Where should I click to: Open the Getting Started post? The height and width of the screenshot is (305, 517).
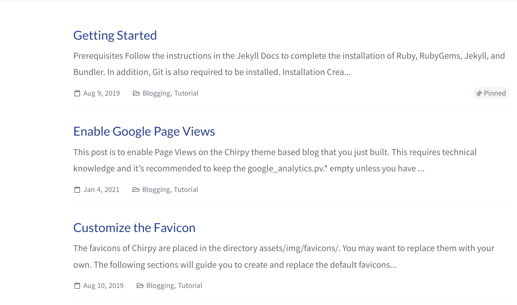tap(115, 35)
